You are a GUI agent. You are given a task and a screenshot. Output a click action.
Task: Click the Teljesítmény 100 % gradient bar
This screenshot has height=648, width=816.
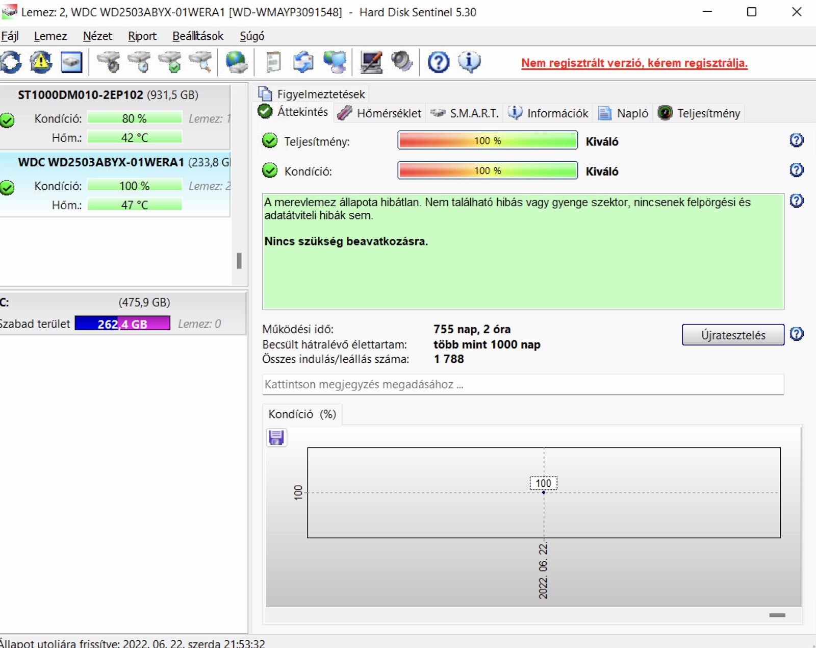pyautogui.click(x=488, y=140)
